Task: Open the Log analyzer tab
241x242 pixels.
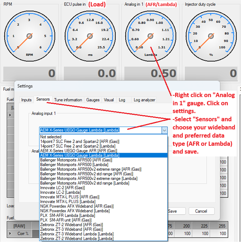Action: (144, 100)
